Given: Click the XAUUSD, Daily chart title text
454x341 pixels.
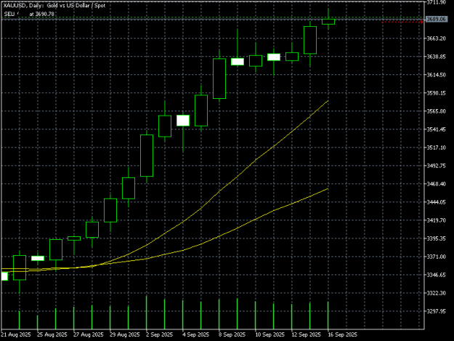Looking at the screenshot, I should click(54, 6).
